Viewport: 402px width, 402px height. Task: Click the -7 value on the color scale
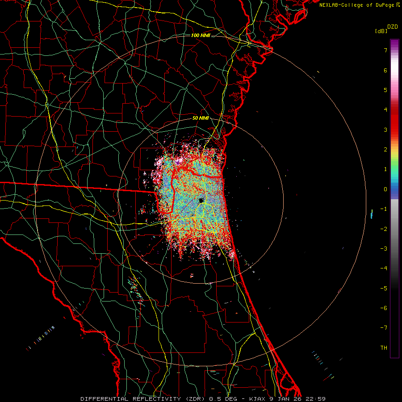click(x=384, y=328)
